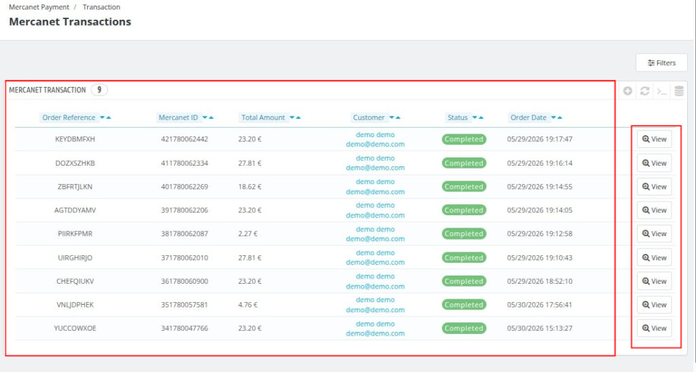This screenshot has width=696, height=372.
Task: Sort Order Reference descending arrow
Action: [102, 117]
